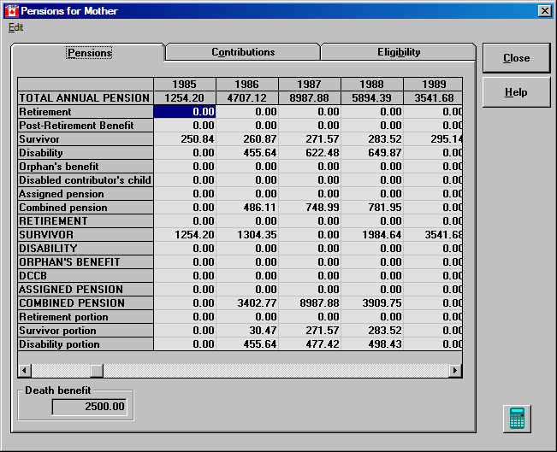Click the 1987 Combined Pension value 8987.88
The image size is (557, 452).
click(310, 303)
